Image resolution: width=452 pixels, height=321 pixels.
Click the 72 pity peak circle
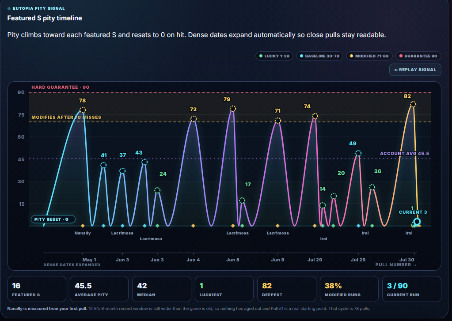click(194, 119)
